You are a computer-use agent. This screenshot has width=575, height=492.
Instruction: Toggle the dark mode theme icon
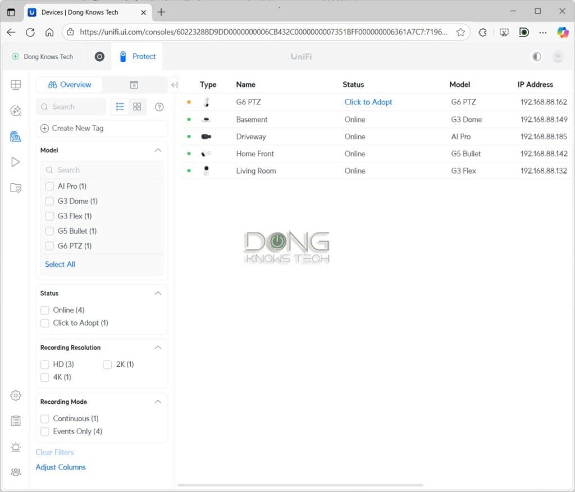tap(536, 57)
